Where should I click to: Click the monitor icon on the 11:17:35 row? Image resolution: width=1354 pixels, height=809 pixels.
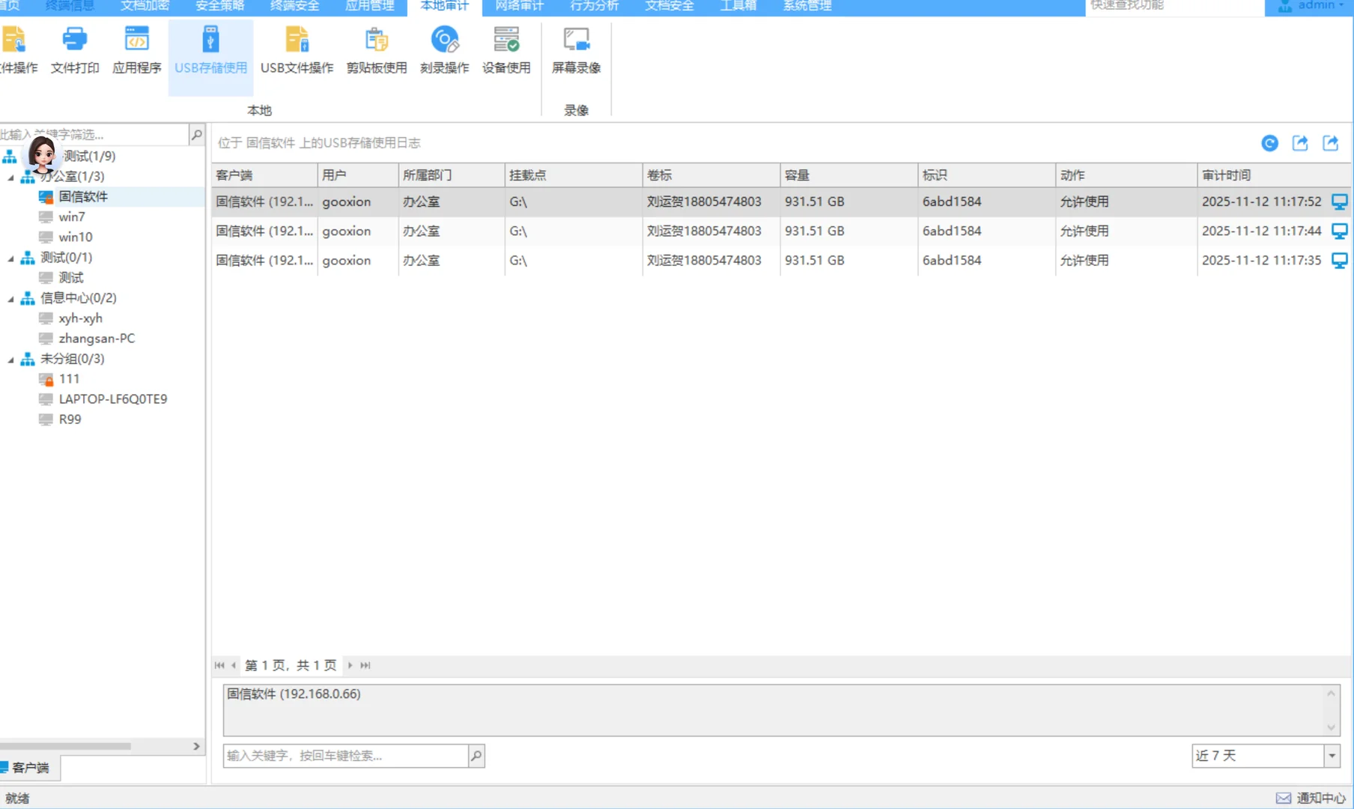(x=1339, y=261)
